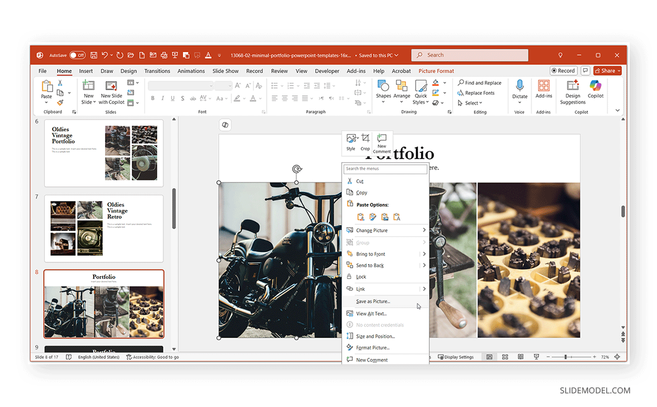Click the Dictate microphone icon

coord(520,85)
